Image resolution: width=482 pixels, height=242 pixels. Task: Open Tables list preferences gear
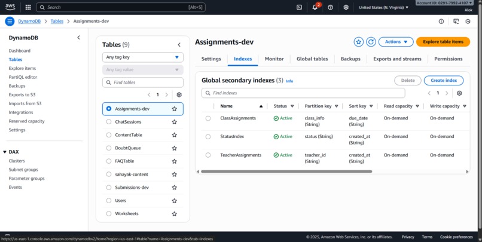tap(179, 95)
